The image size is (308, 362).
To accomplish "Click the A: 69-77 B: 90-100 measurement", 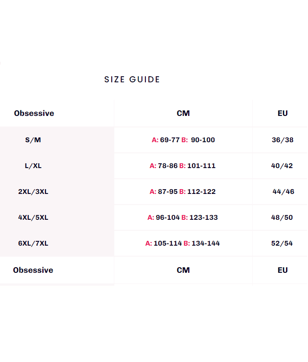I will coord(183,140).
